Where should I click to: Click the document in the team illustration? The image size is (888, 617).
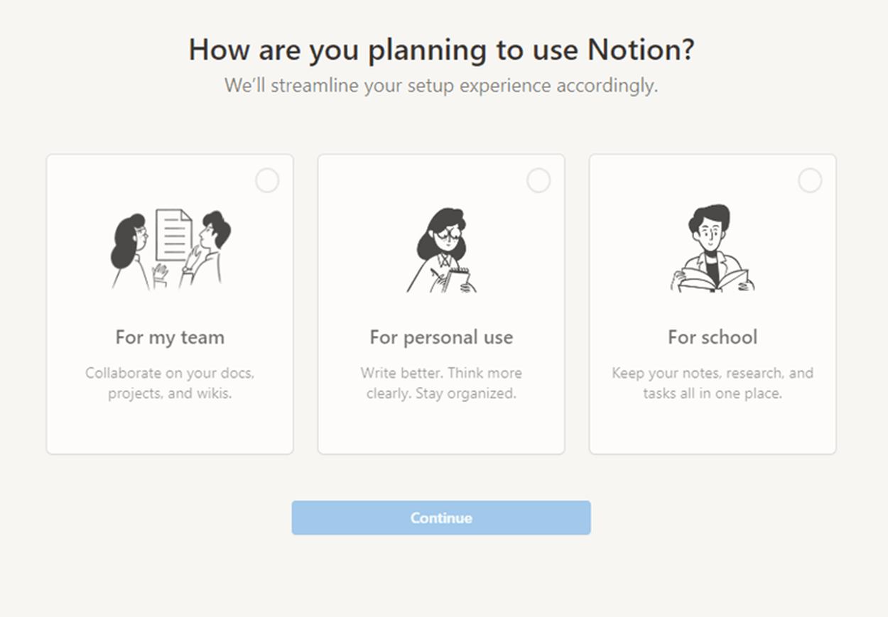point(174,234)
